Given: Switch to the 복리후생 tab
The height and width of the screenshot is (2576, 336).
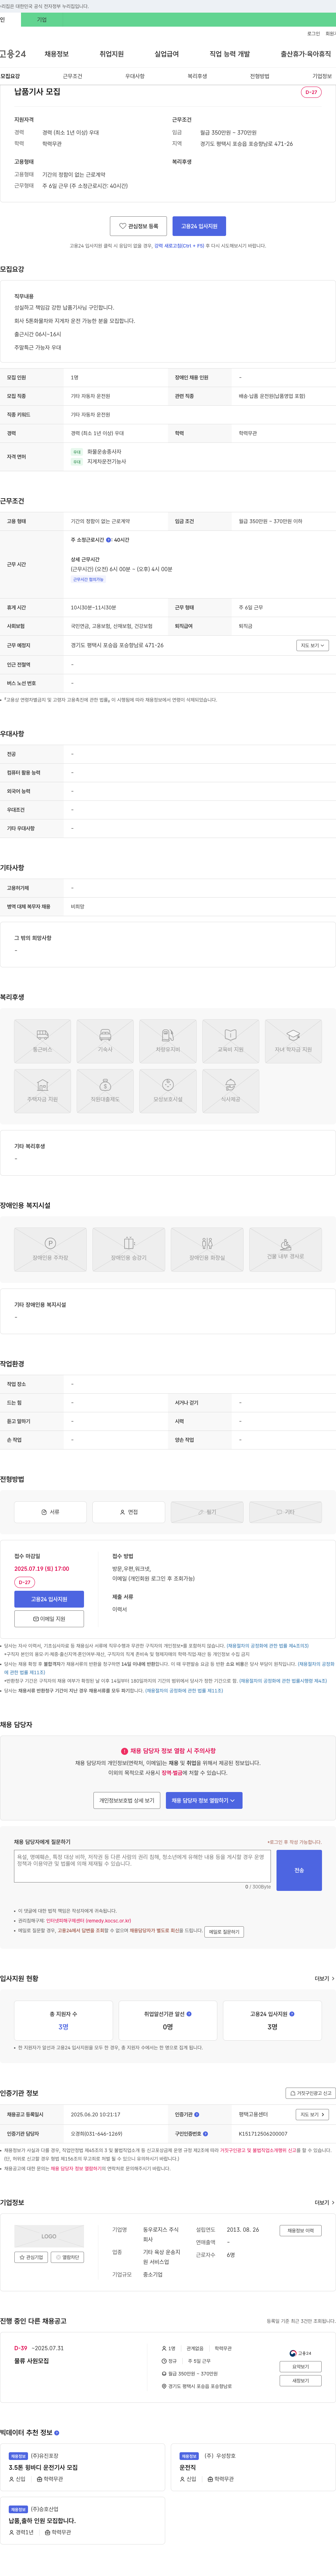Looking at the screenshot, I should (197, 76).
